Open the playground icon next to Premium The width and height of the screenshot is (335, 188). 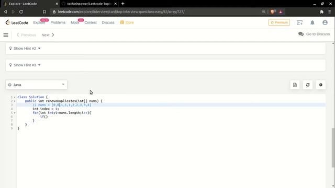(x=299, y=22)
